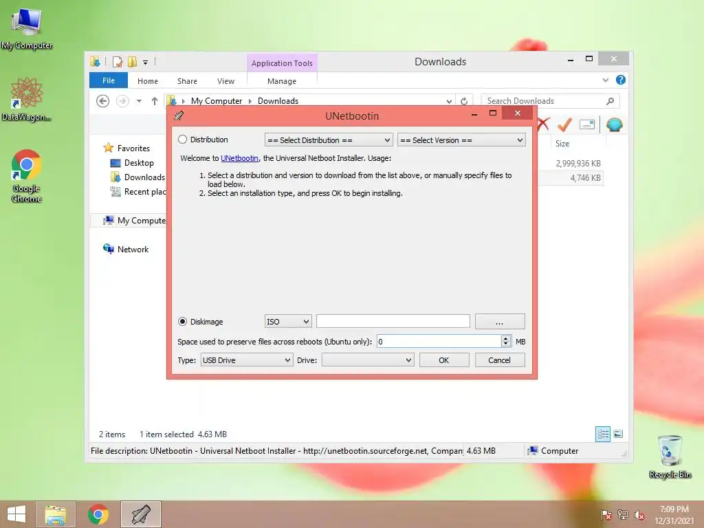Open the View ribbon tab
The height and width of the screenshot is (528, 704).
coord(225,81)
